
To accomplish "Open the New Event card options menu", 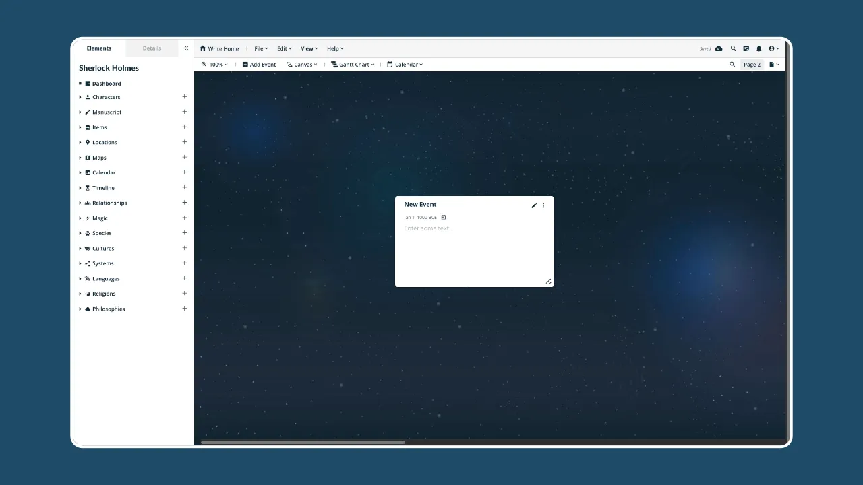I will click(x=544, y=205).
